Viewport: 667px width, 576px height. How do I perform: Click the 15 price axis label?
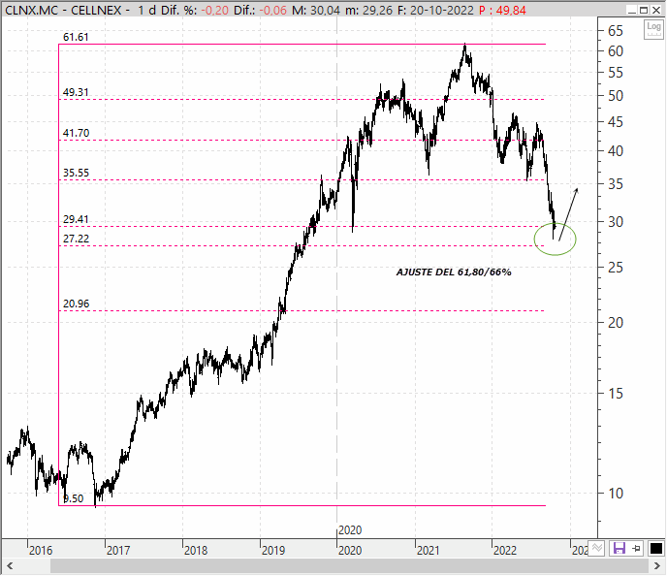pyautogui.click(x=616, y=394)
